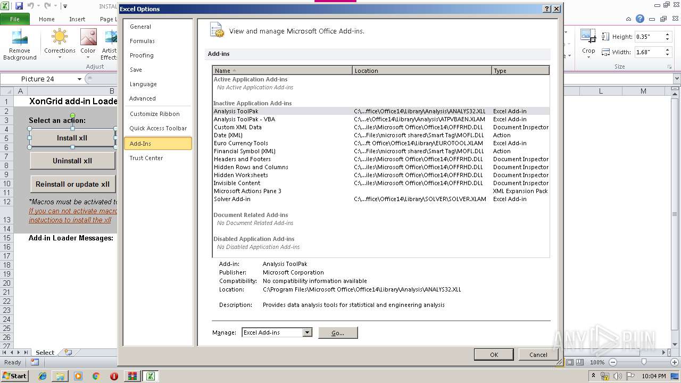Open the Windows Media Player taskbar icon

[x=78, y=376]
